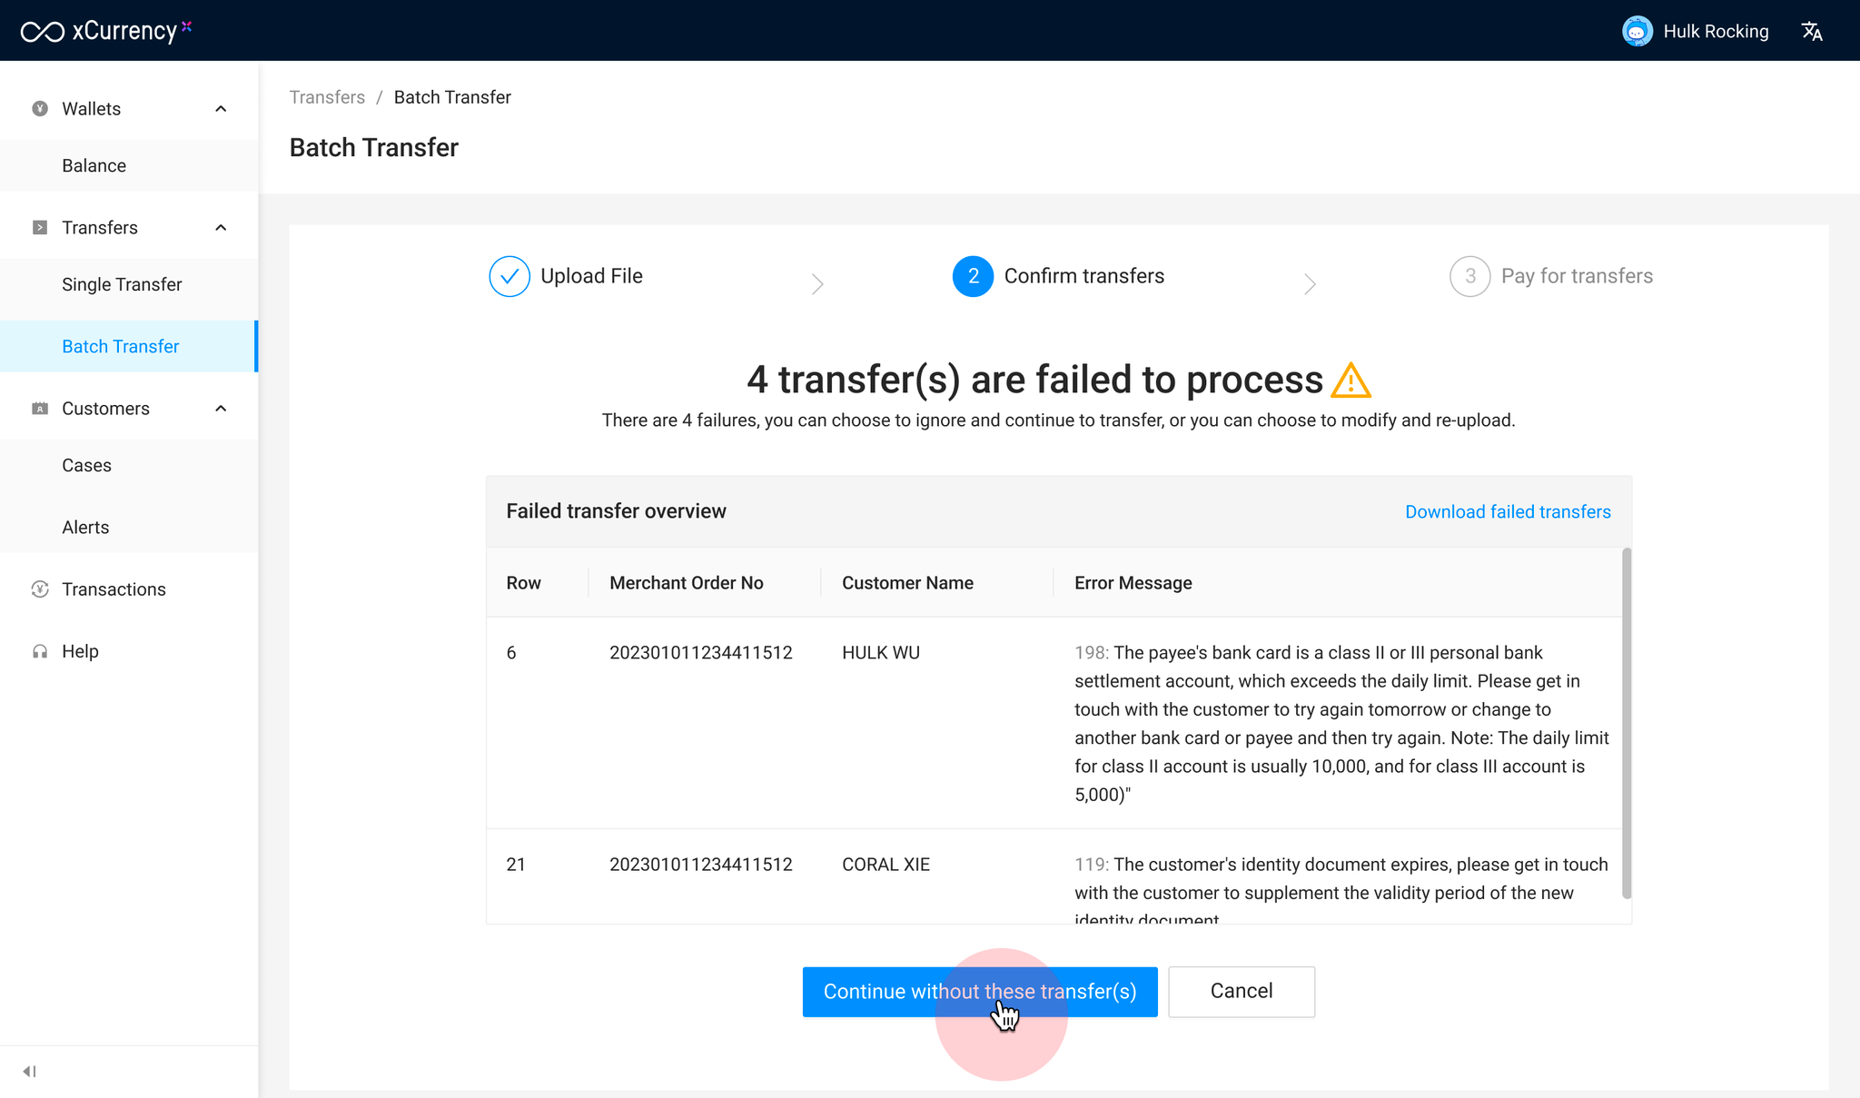Click the Hulk Rocking user avatar
This screenshot has width=1860, height=1098.
point(1637,32)
